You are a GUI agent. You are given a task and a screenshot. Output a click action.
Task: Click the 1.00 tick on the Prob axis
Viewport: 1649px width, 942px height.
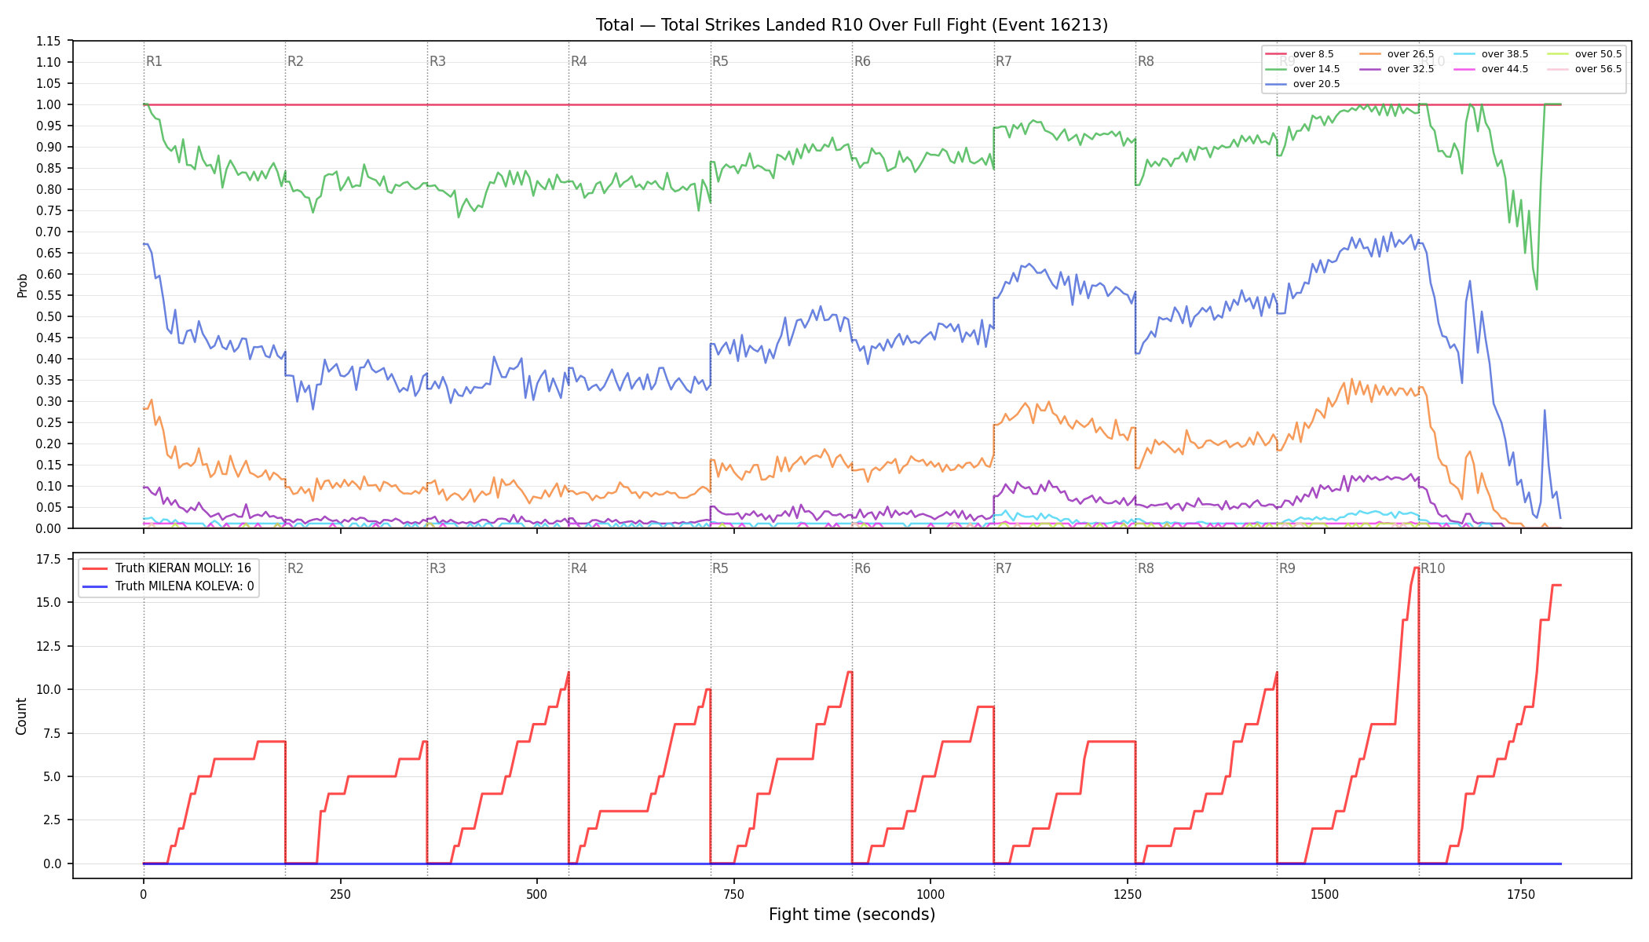click(49, 104)
